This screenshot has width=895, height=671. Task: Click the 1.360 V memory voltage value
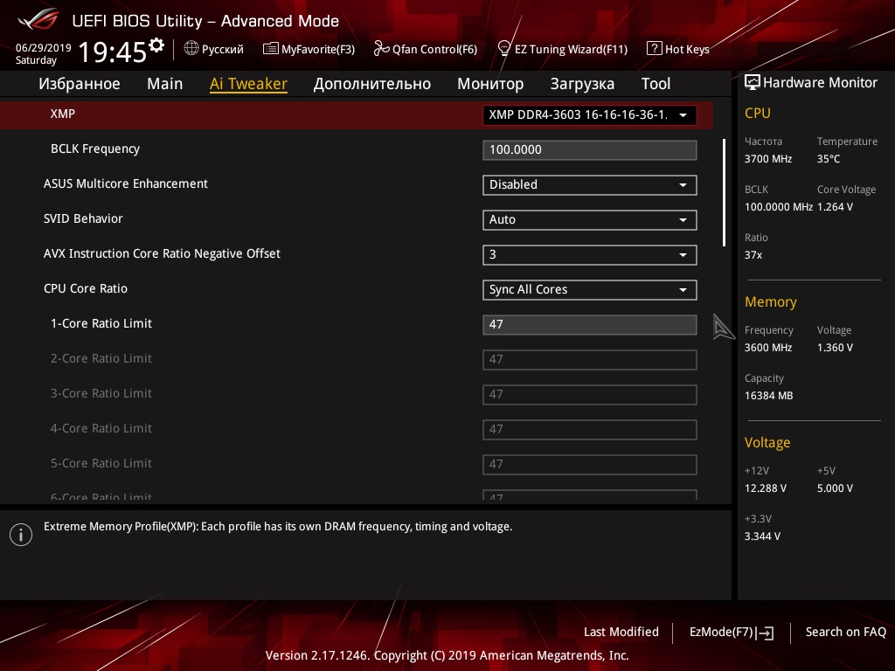coord(835,348)
